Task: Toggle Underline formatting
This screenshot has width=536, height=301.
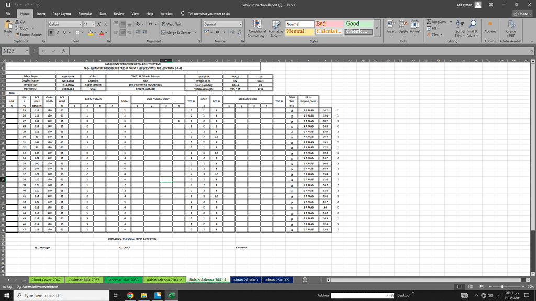Action: tap(64, 33)
